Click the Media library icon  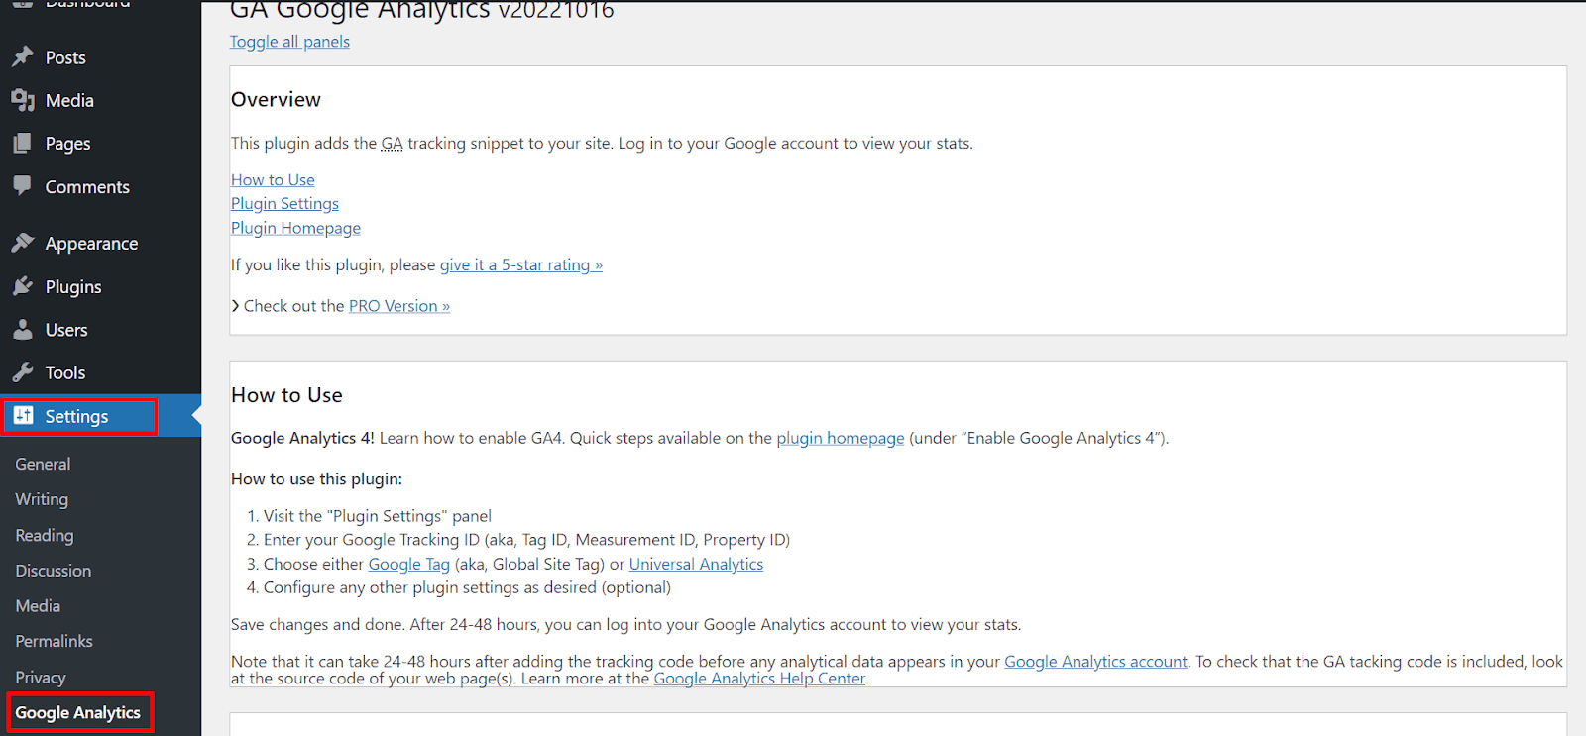(x=23, y=100)
